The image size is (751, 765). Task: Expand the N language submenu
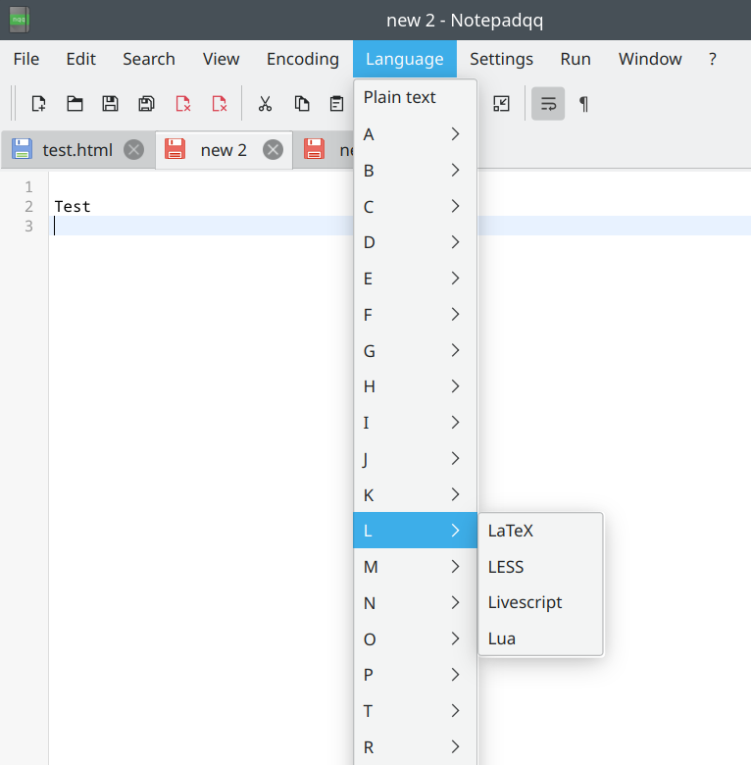tap(415, 603)
